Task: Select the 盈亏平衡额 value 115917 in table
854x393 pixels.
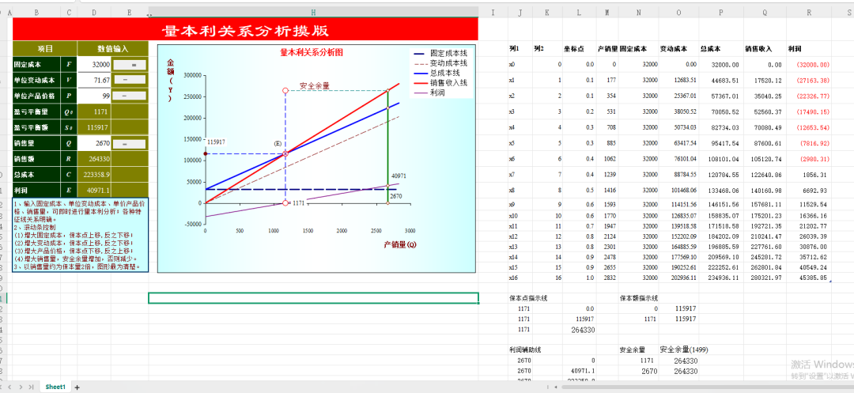Action: (x=94, y=128)
